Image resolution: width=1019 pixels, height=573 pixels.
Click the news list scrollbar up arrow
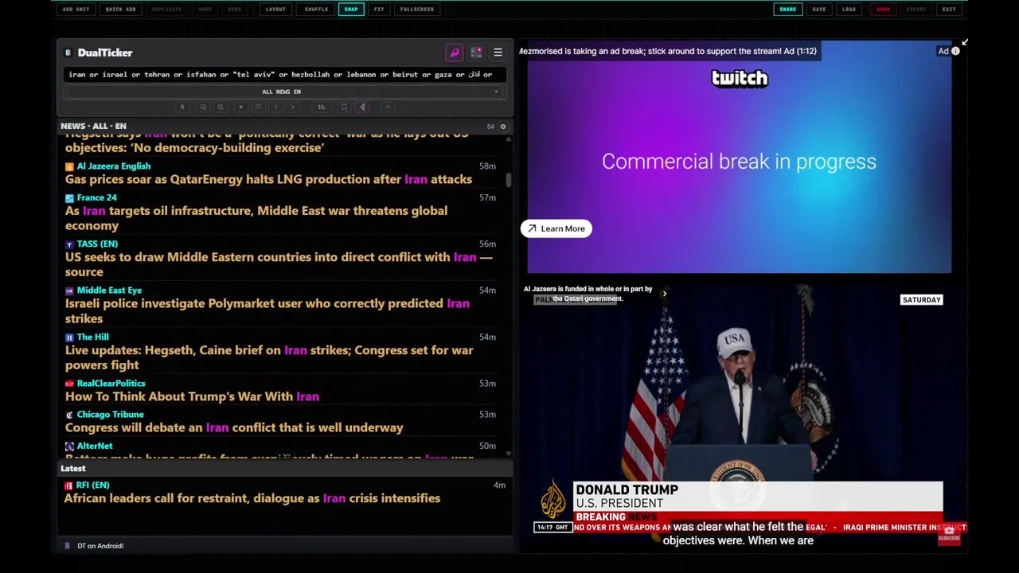click(509, 138)
